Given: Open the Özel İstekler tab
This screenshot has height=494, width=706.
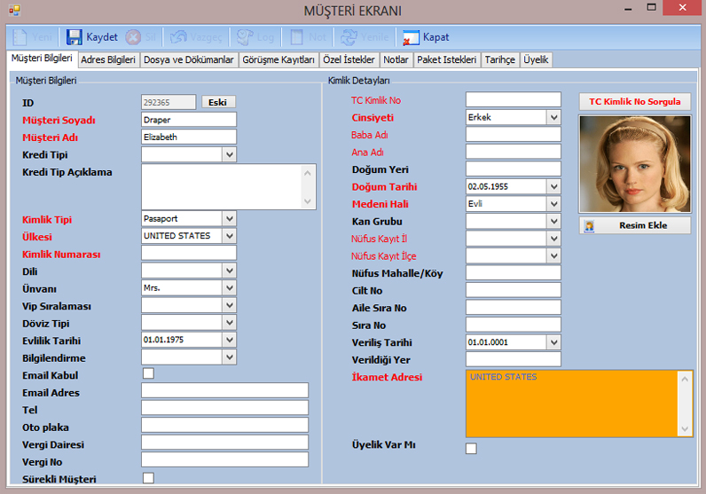Looking at the screenshot, I should [x=349, y=60].
